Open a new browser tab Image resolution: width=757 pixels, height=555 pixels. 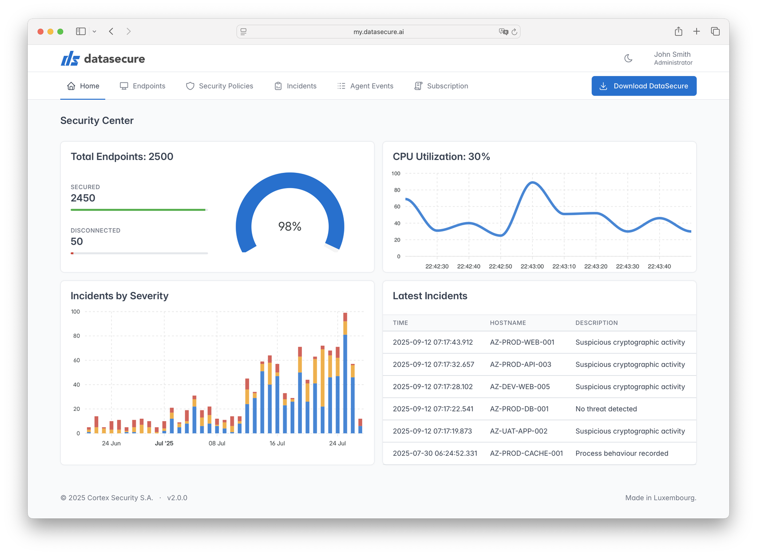coord(696,31)
